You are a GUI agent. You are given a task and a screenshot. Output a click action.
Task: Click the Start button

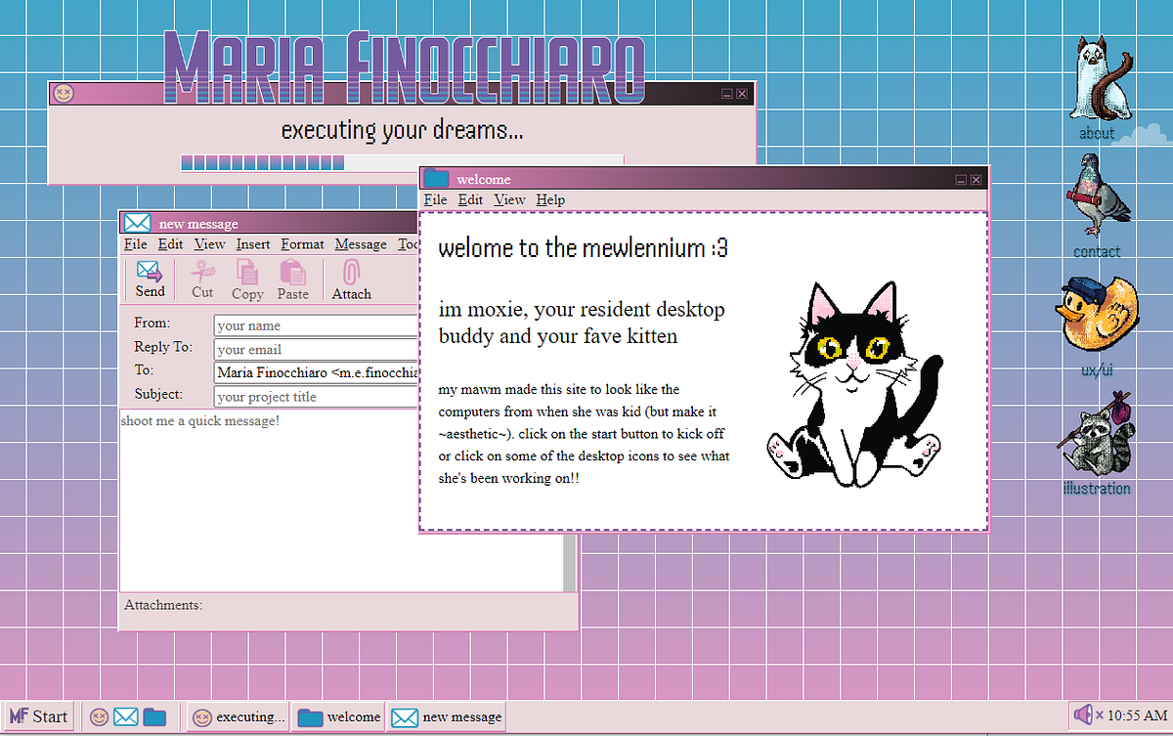(38, 715)
